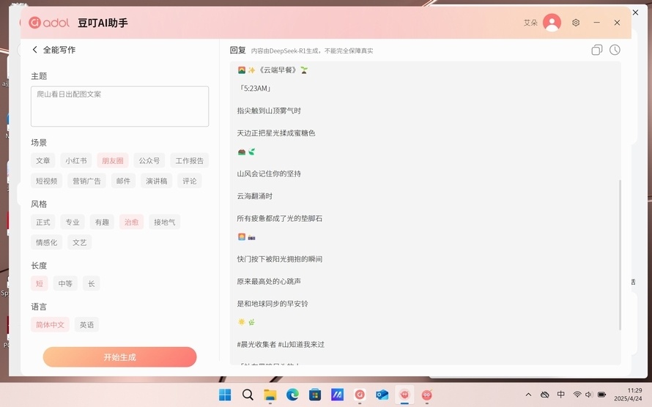652x407 pixels.
Task: Click the 开始生成 button
Action: pyautogui.click(x=119, y=357)
